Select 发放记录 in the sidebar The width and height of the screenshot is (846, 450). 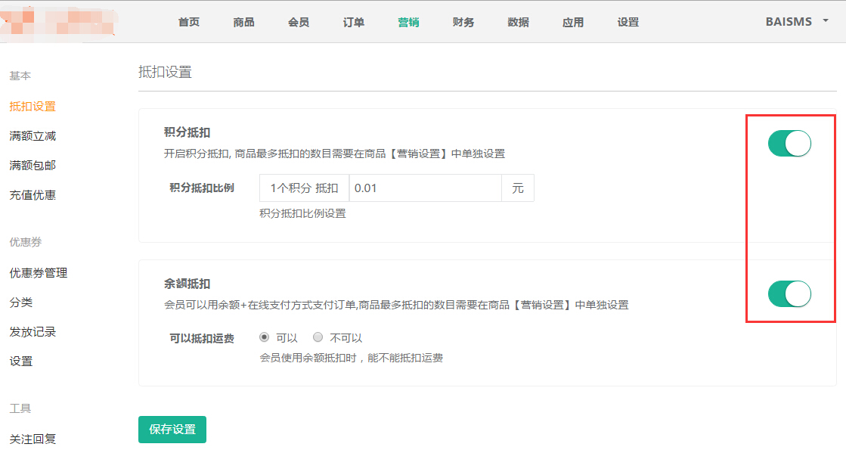click(33, 332)
